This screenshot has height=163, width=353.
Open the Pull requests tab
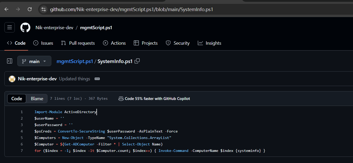(x=78, y=43)
